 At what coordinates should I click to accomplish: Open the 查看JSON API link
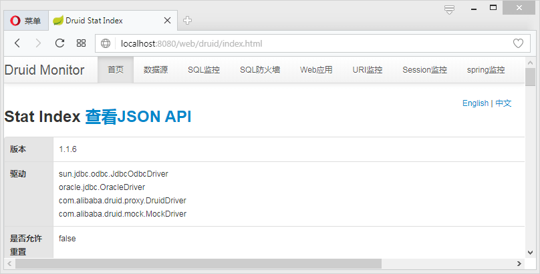[x=138, y=117]
